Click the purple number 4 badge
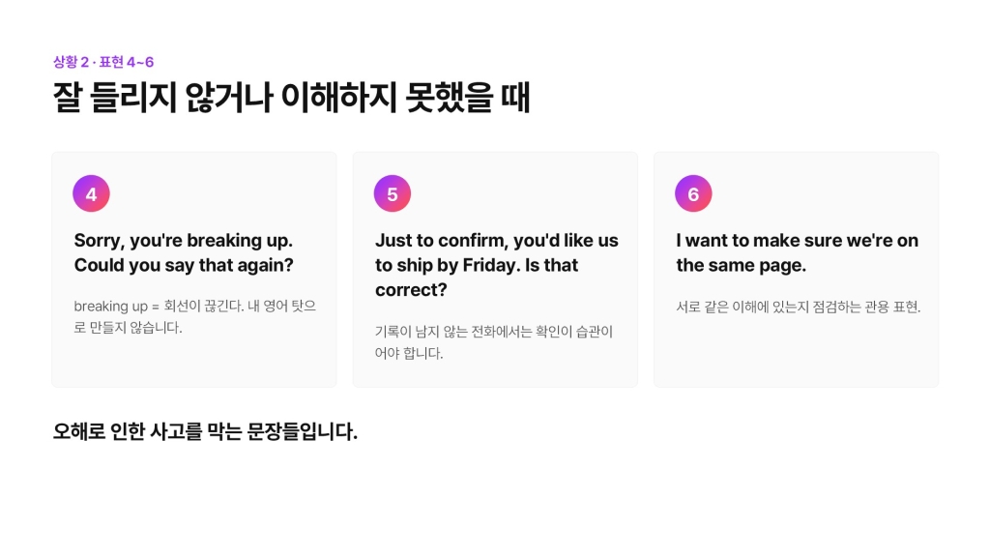 pos(91,193)
